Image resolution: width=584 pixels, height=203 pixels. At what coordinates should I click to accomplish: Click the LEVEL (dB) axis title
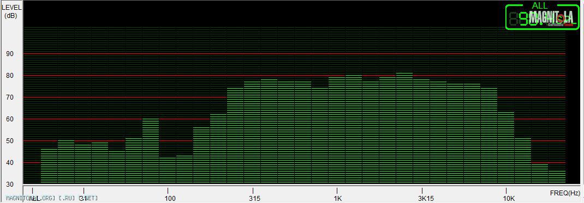tap(11, 11)
